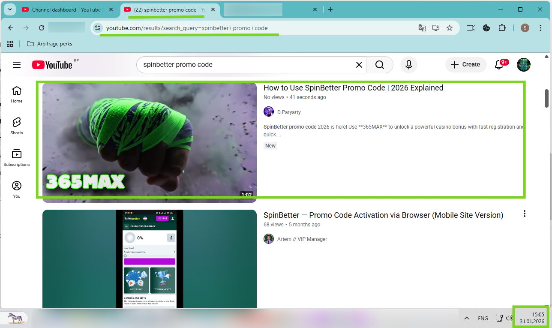The image size is (552, 328).
Task: Click the install app icon in address bar
Action: [436, 28]
